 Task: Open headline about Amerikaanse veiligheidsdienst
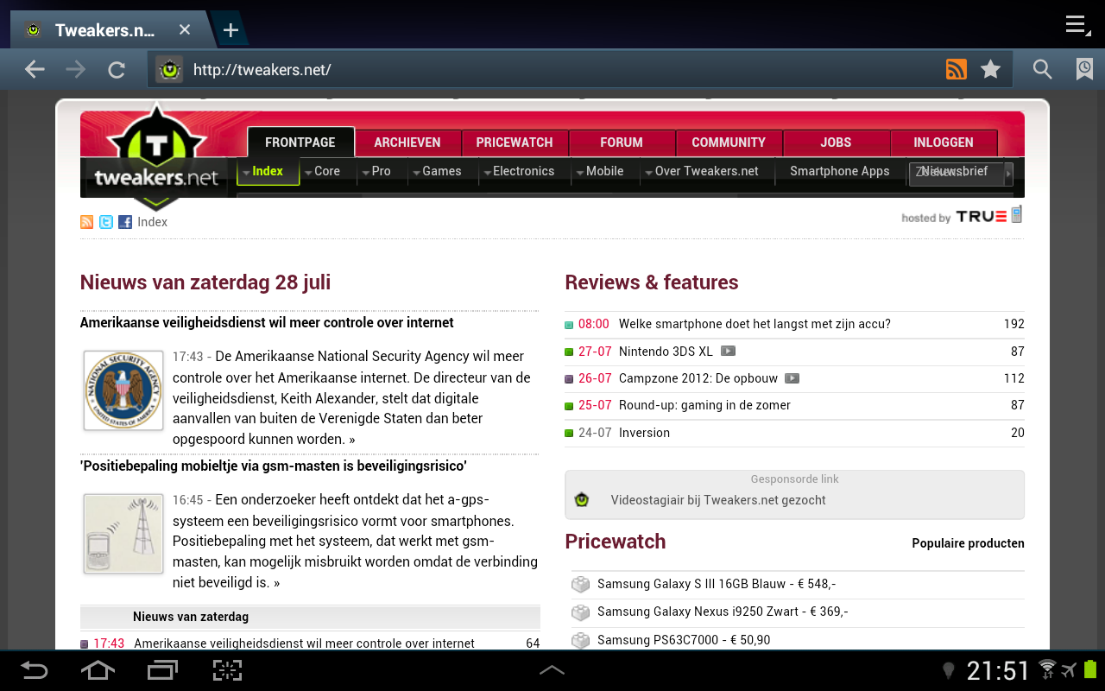tap(267, 322)
